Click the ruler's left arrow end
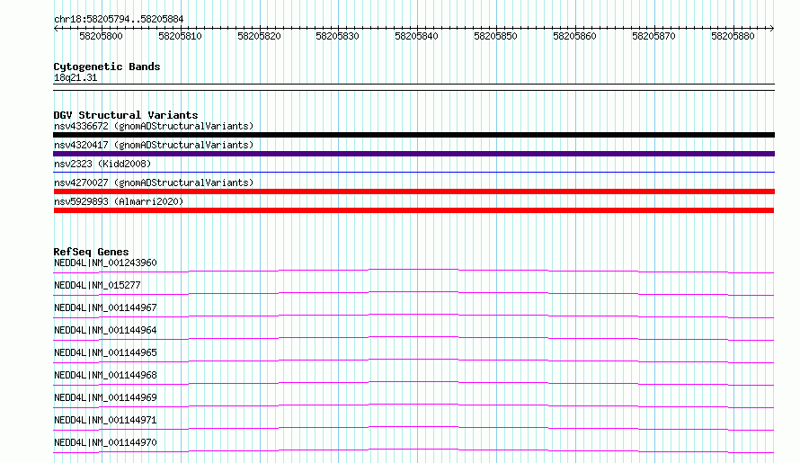 click(x=56, y=28)
